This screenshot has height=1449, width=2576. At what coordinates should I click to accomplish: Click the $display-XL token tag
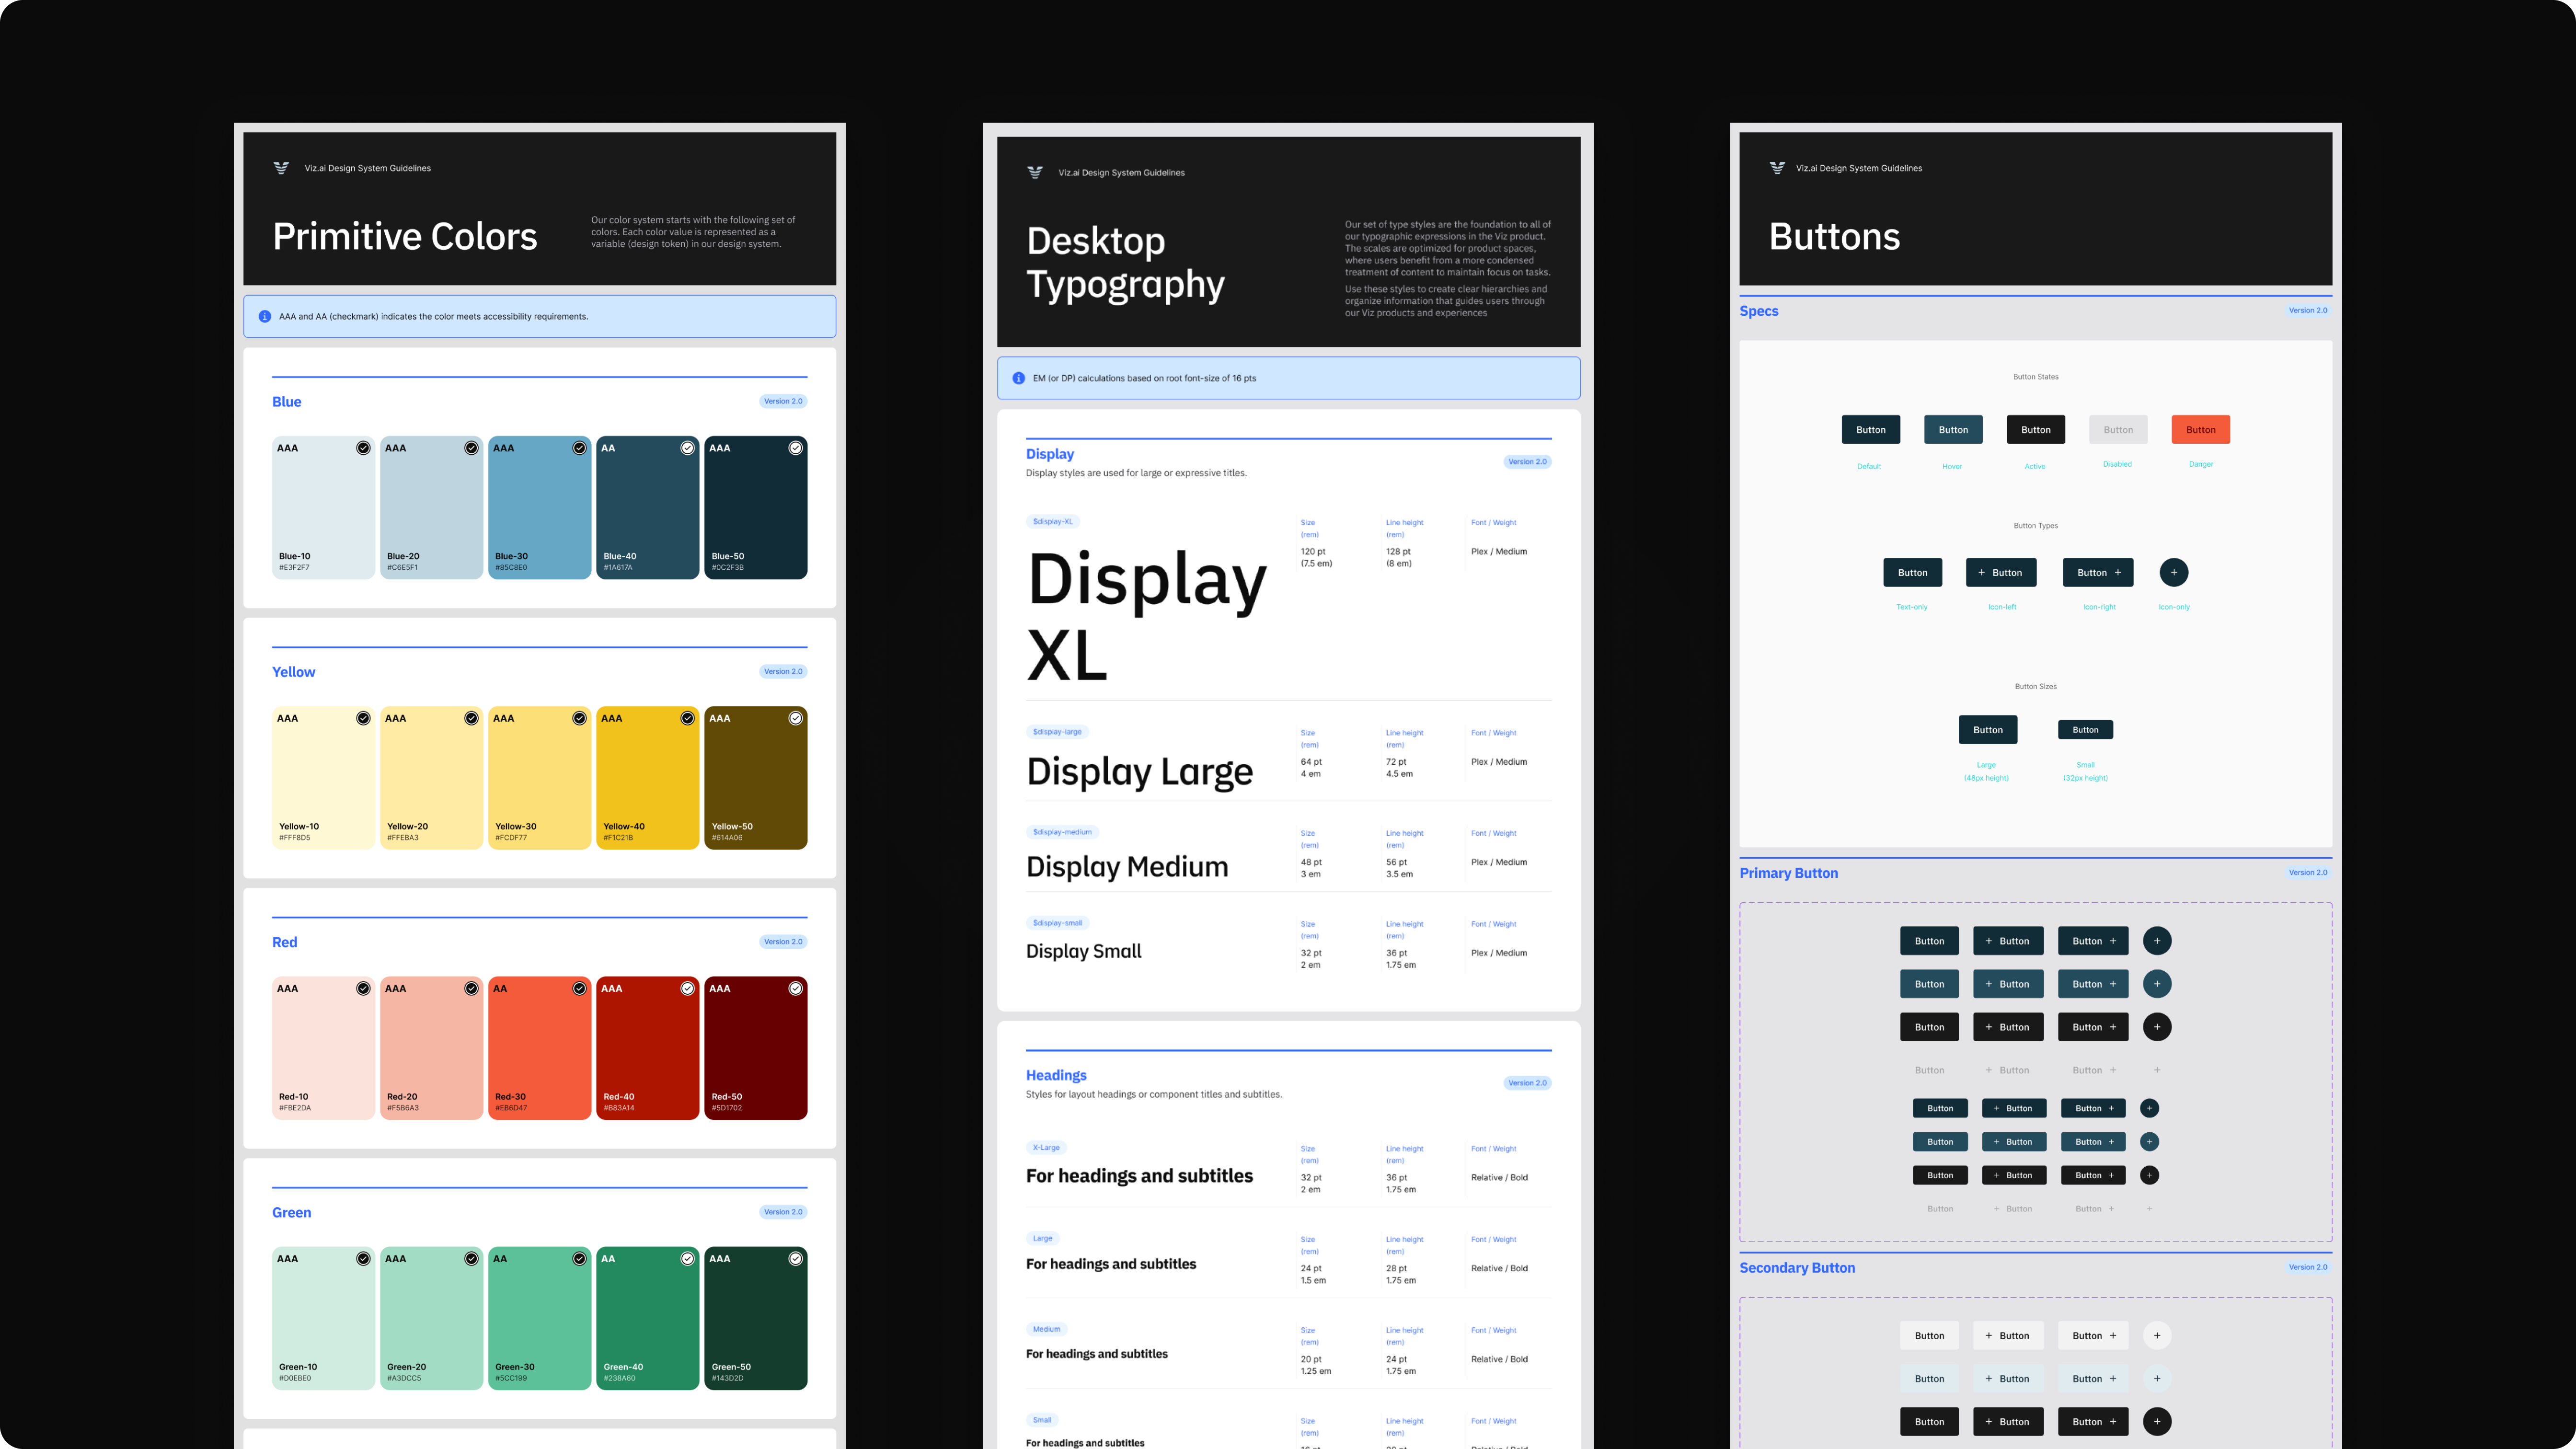(x=1053, y=521)
